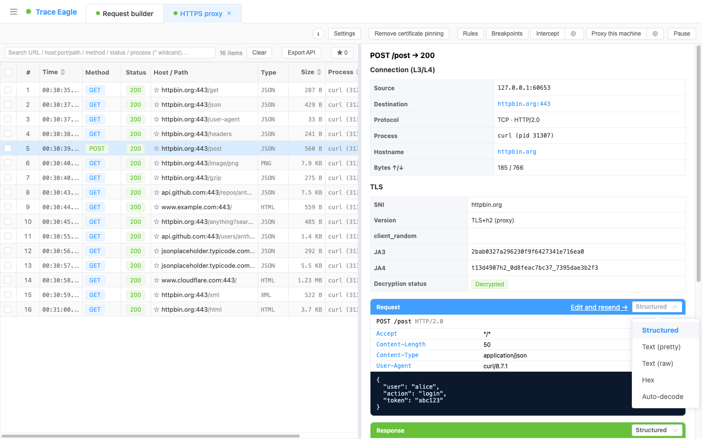Sort requests by Time column arrows
The width and height of the screenshot is (702, 439).
pyautogui.click(x=63, y=72)
